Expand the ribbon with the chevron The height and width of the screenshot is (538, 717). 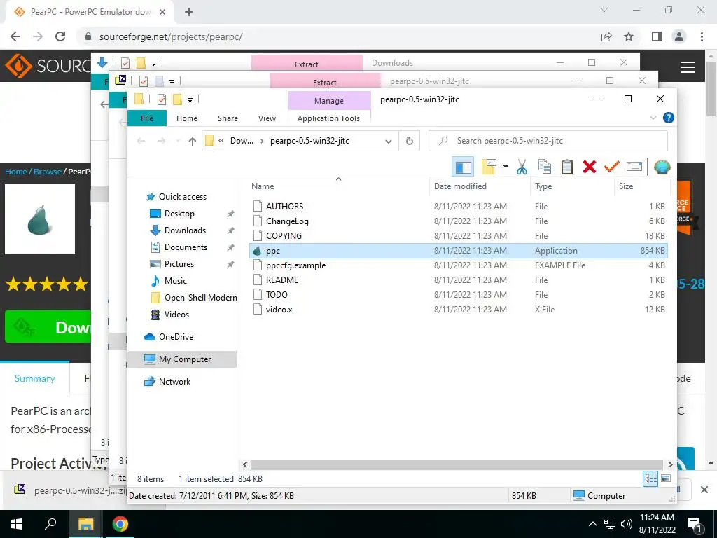coord(653,118)
